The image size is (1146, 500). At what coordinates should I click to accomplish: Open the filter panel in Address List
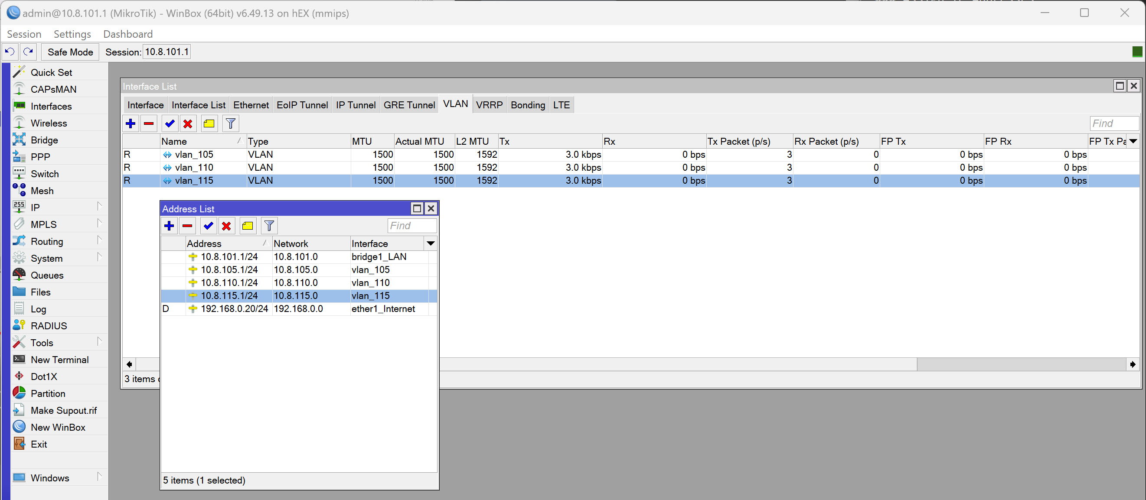(269, 226)
